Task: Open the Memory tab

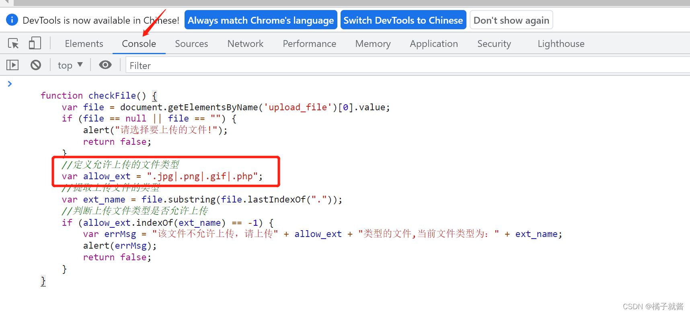Action: [x=373, y=43]
